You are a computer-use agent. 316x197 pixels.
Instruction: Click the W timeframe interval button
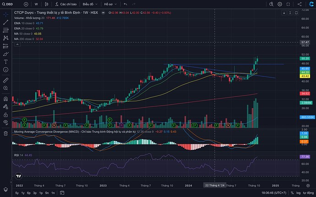(x=36, y=4)
